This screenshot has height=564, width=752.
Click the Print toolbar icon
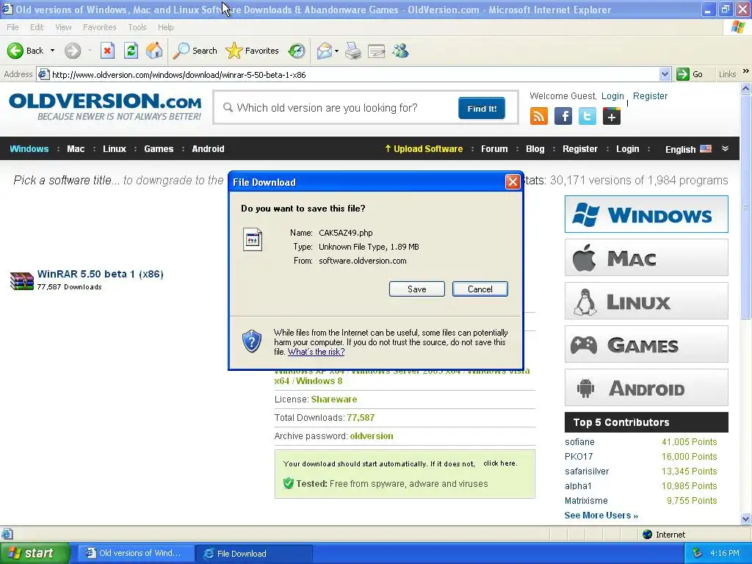(x=353, y=51)
